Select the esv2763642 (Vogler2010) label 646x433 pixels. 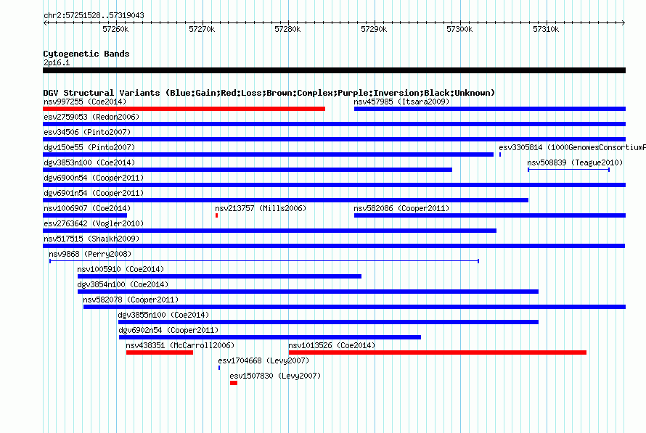[x=94, y=223]
